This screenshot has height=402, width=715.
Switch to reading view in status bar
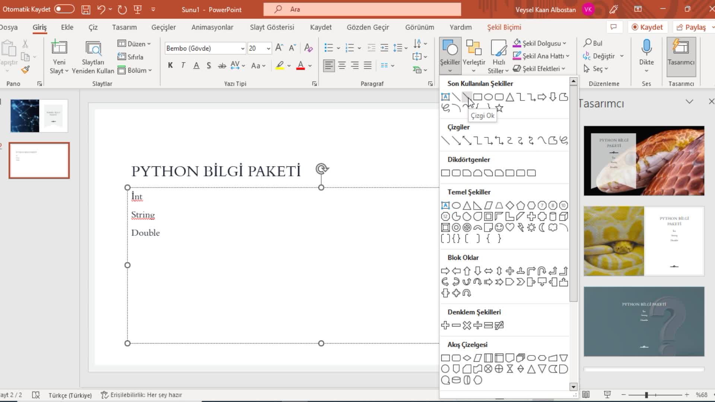[586, 395]
